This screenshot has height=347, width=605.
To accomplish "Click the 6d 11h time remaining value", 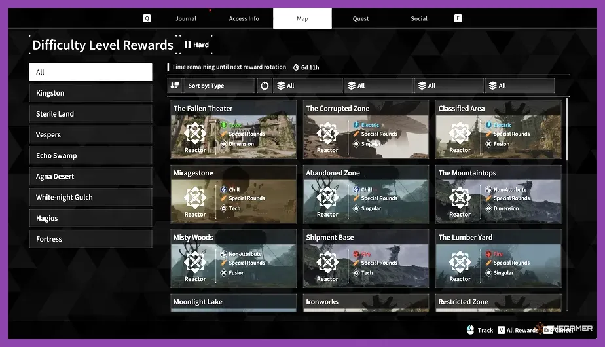I will pos(310,67).
